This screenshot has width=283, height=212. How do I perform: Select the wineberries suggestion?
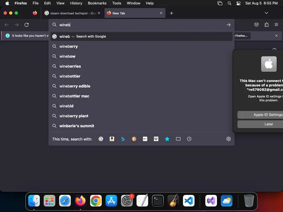141,66
